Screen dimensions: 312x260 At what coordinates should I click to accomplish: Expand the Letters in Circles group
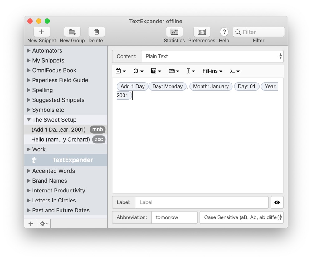29,200
